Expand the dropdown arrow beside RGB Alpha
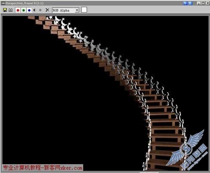This screenshot has width=210, height=173. coord(77,10)
